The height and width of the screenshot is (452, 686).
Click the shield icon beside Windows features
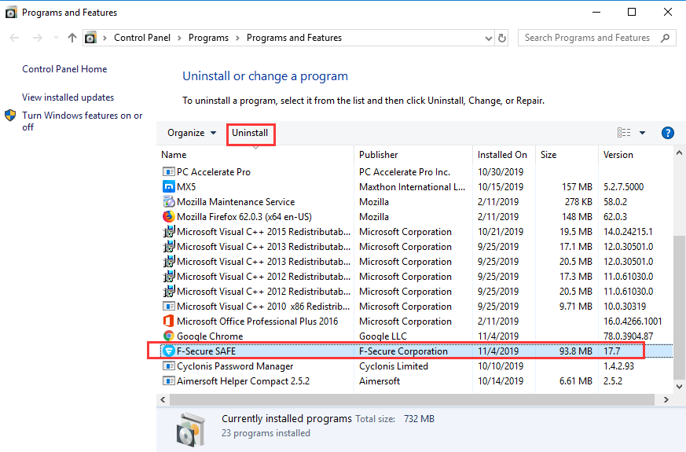click(10, 116)
